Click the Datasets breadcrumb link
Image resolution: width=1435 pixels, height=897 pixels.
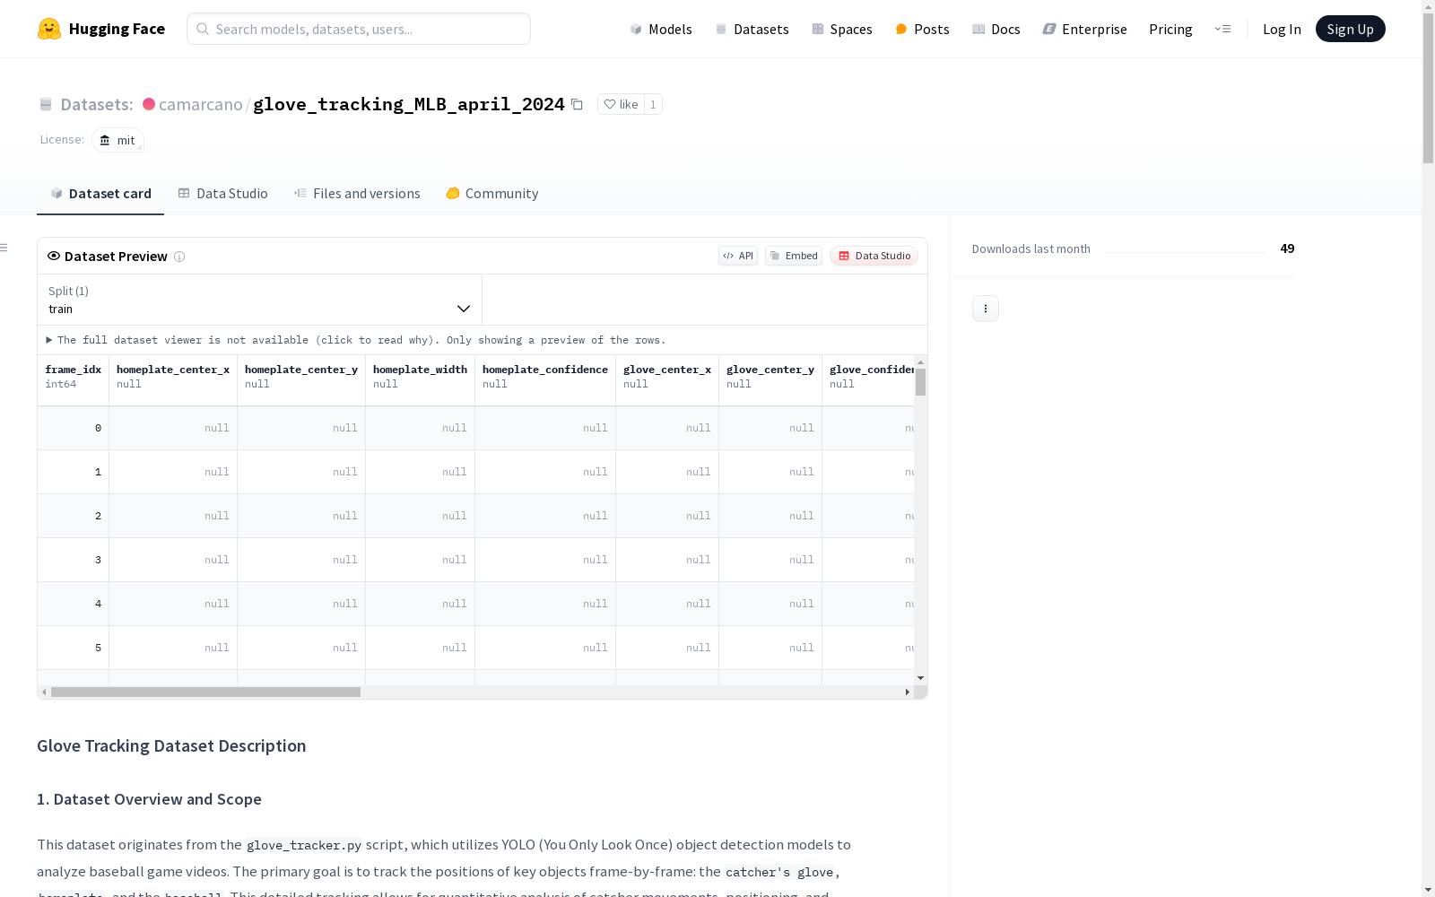(x=96, y=104)
